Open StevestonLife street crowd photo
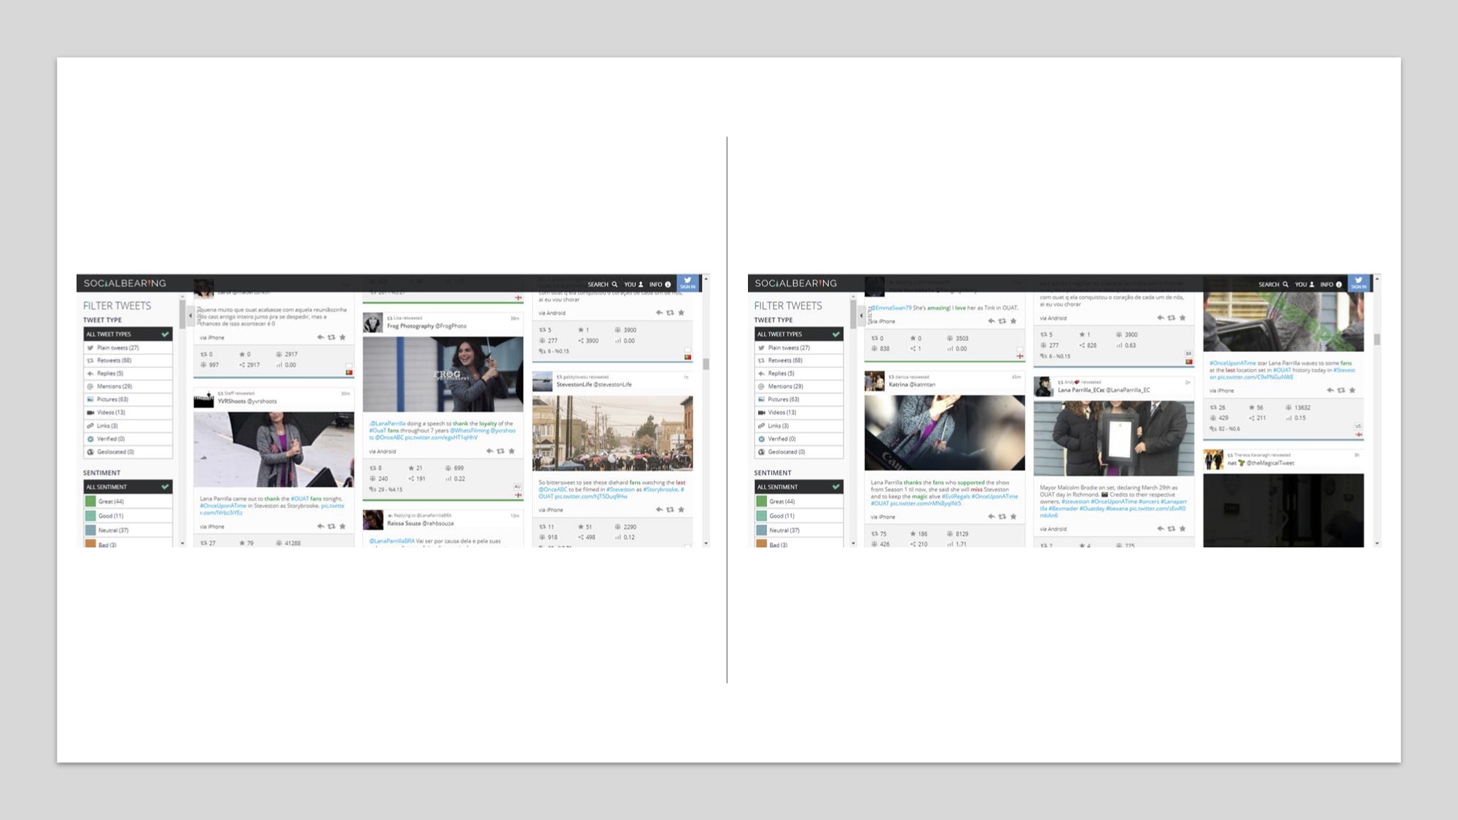1458x820 pixels. click(x=612, y=433)
